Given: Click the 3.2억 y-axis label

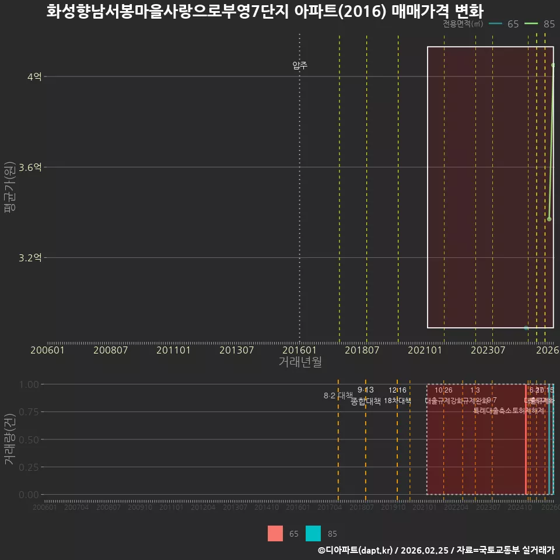Looking at the screenshot, I should [x=30, y=258].
